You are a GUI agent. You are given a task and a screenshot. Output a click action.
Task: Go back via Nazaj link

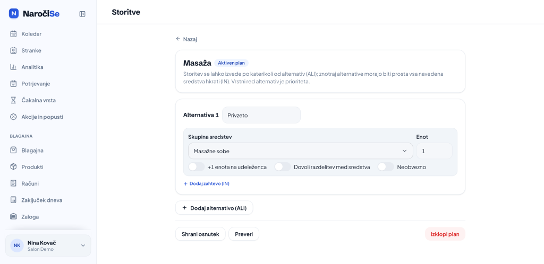[186, 39]
